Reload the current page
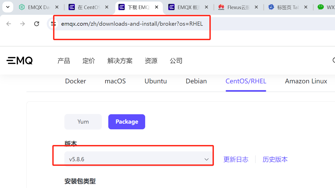This screenshot has height=188, width=335. click(x=37, y=24)
